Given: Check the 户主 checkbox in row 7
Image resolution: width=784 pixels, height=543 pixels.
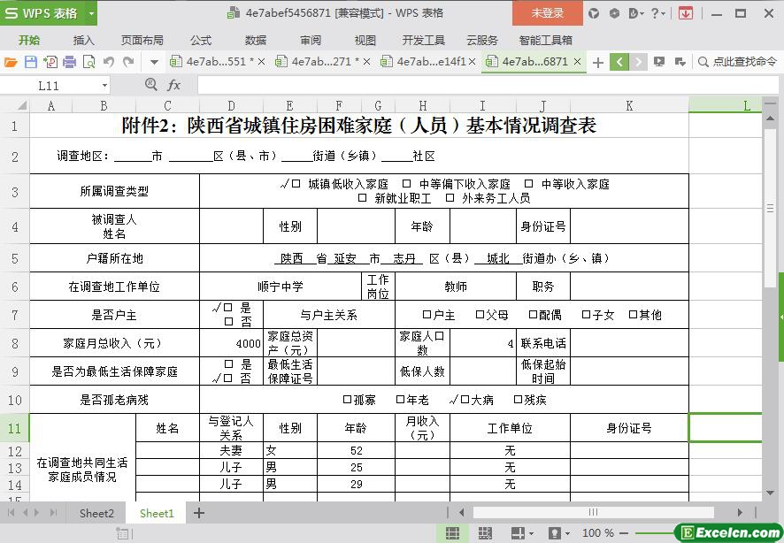Looking at the screenshot, I should 427,315.
